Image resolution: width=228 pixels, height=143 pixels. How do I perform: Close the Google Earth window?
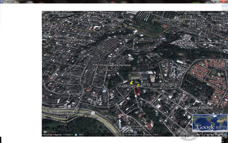point(224,1)
